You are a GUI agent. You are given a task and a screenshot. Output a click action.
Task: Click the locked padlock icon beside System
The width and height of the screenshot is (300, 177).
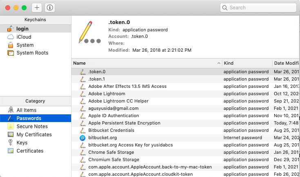click(11, 45)
